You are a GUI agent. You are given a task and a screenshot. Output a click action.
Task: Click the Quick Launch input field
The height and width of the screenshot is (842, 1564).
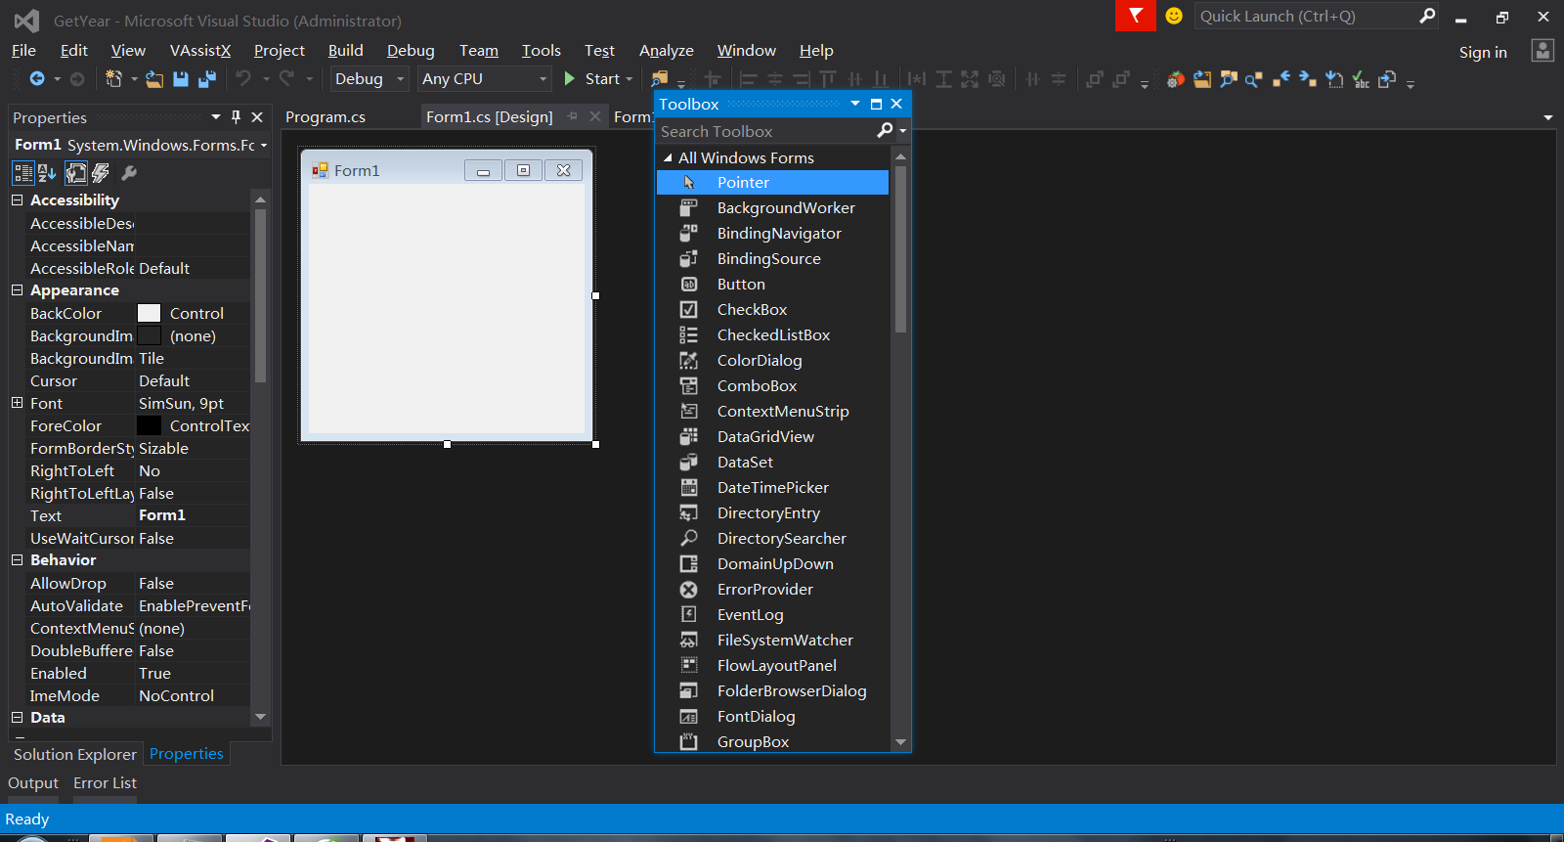pyautogui.click(x=1305, y=16)
